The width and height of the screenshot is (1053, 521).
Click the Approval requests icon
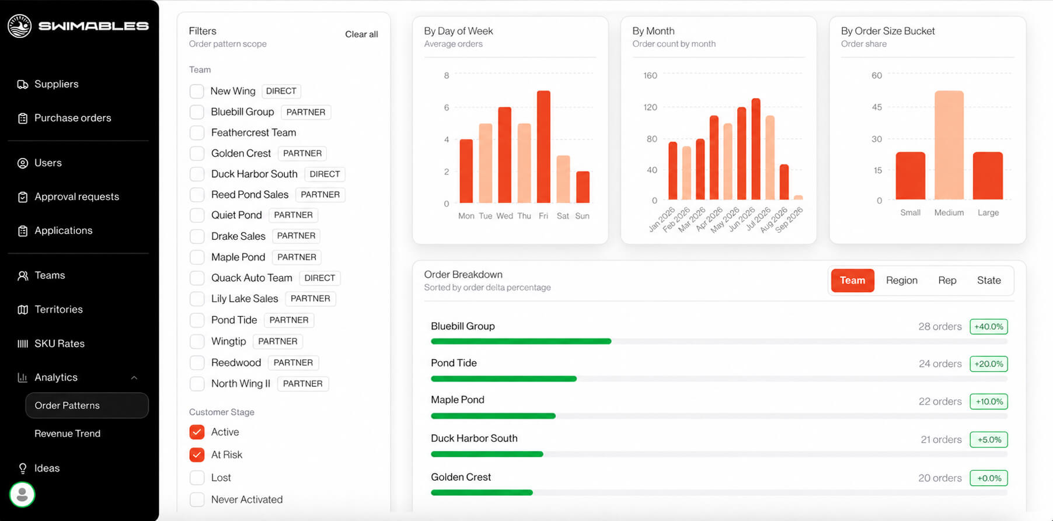click(23, 197)
